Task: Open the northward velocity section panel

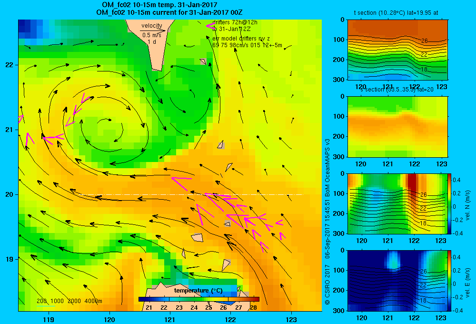Action: (x=397, y=203)
